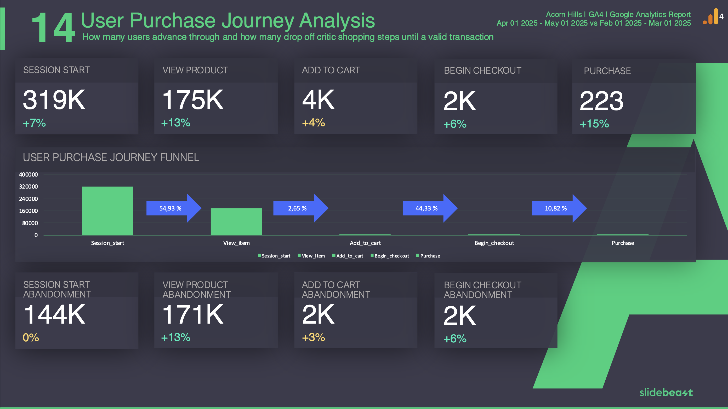
Task: Click the BEGIN CHECKOUT card heading
Action: click(x=482, y=71)
